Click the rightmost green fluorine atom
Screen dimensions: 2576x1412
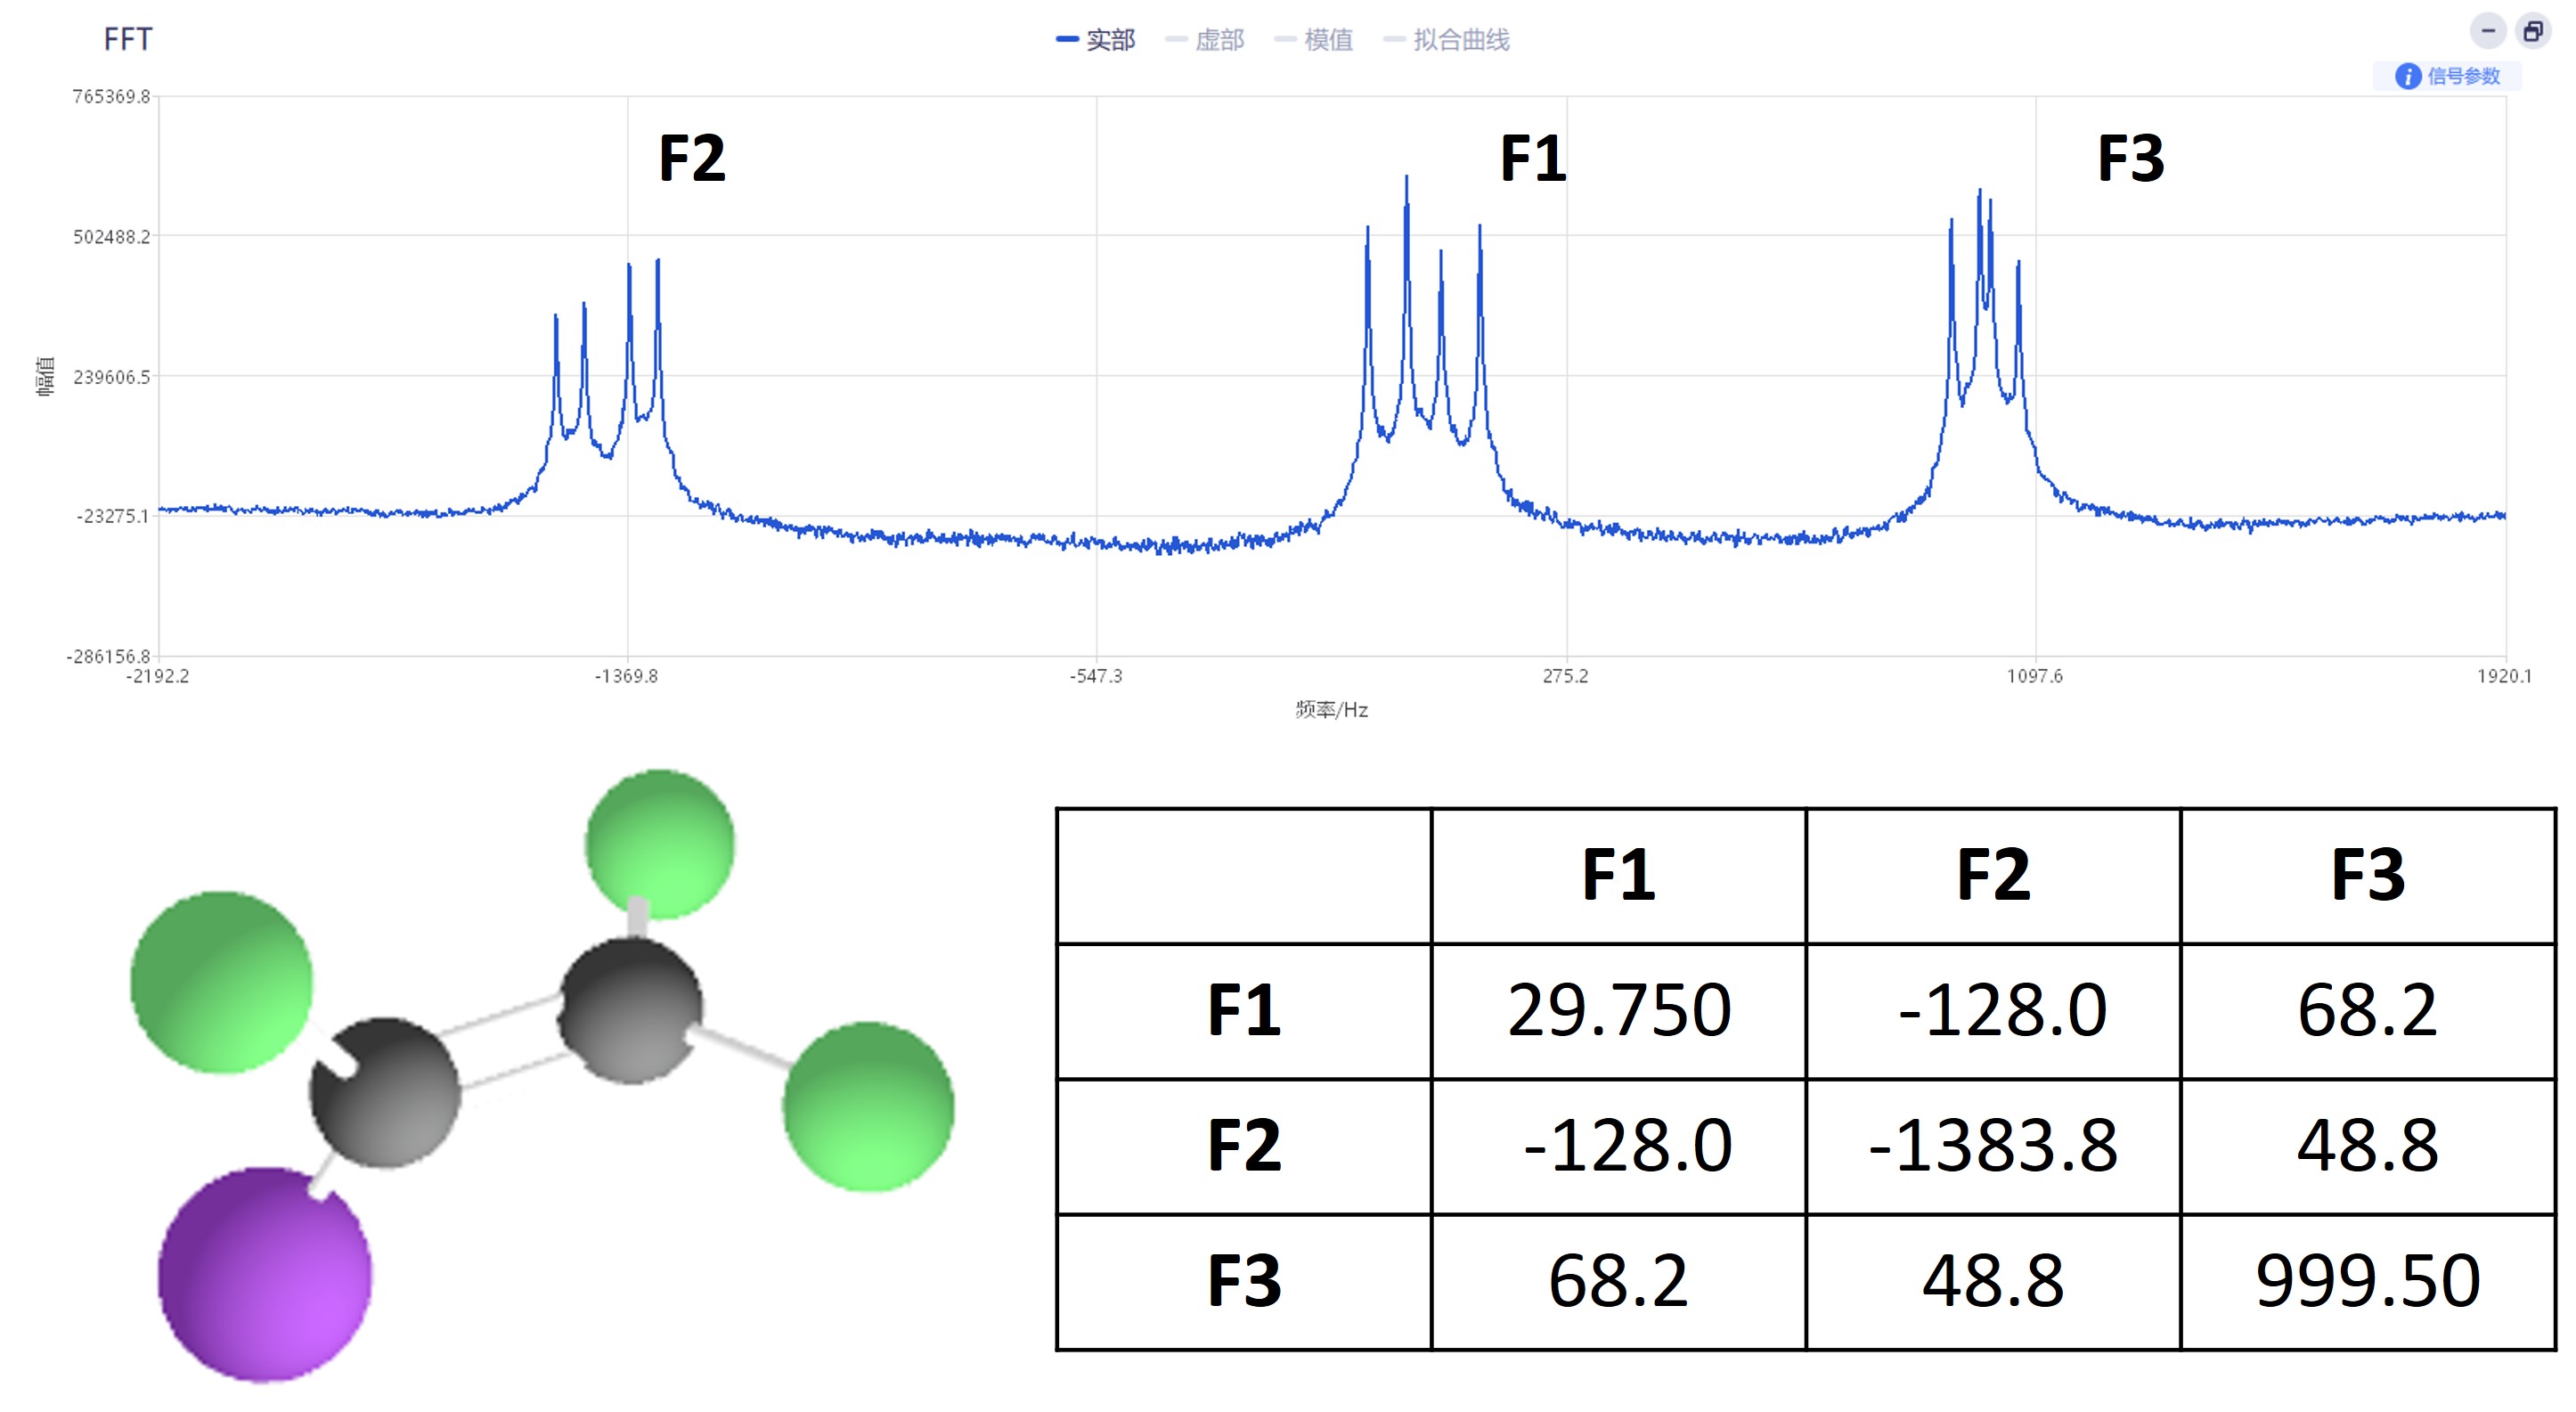868,1106
